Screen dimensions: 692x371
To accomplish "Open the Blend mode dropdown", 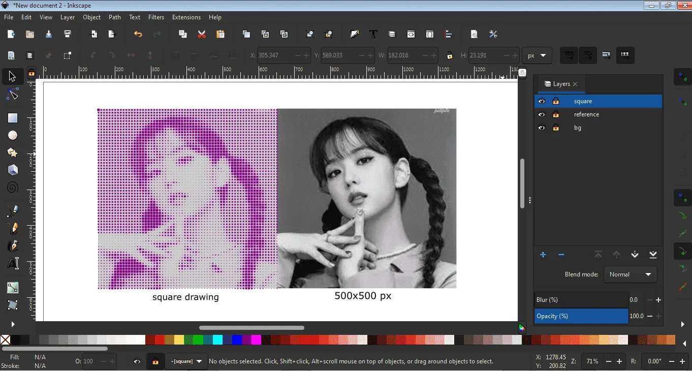I will click(631, 274).
